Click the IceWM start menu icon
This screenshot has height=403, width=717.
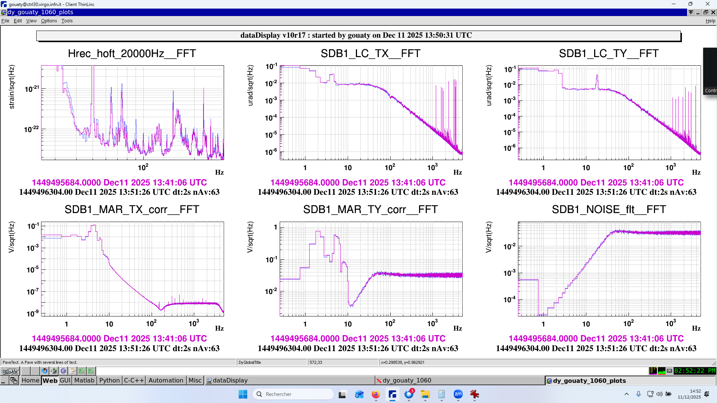(10, 371)
